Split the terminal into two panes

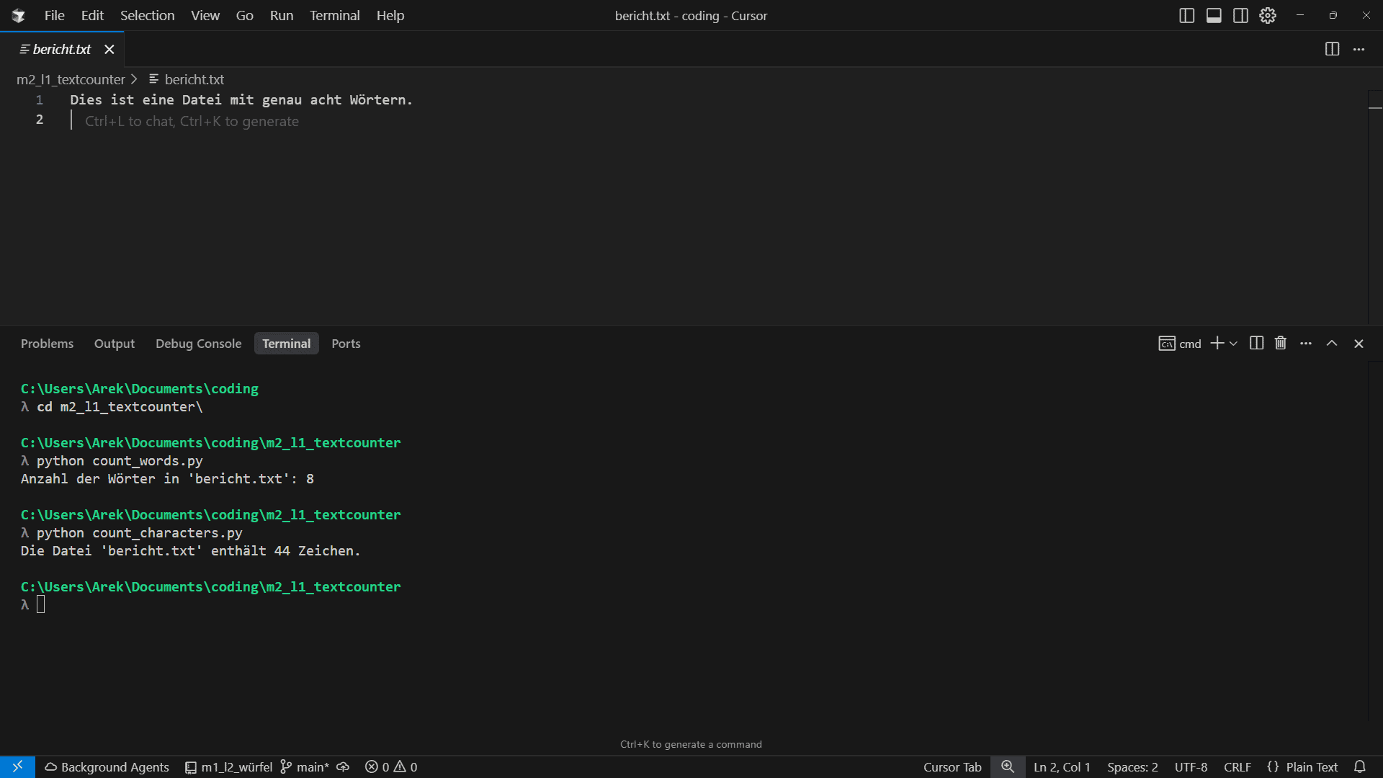[x=1256, y=344]
